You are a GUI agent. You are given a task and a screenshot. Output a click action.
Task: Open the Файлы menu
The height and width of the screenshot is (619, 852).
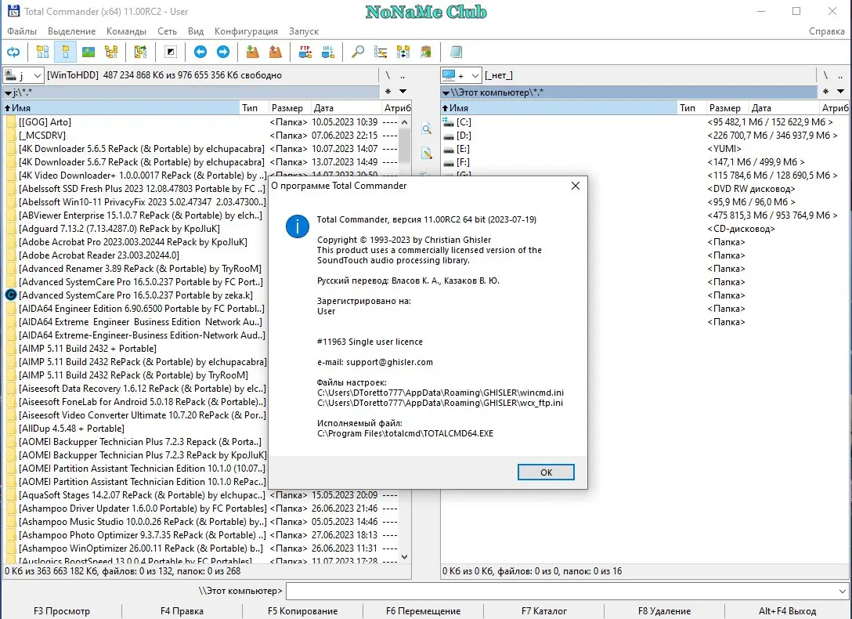coord(22,31)
